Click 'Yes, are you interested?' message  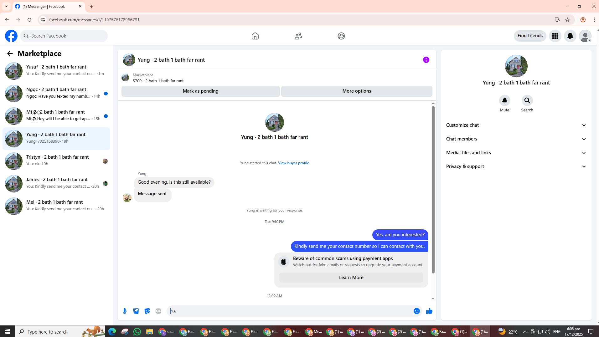point(400,235)
